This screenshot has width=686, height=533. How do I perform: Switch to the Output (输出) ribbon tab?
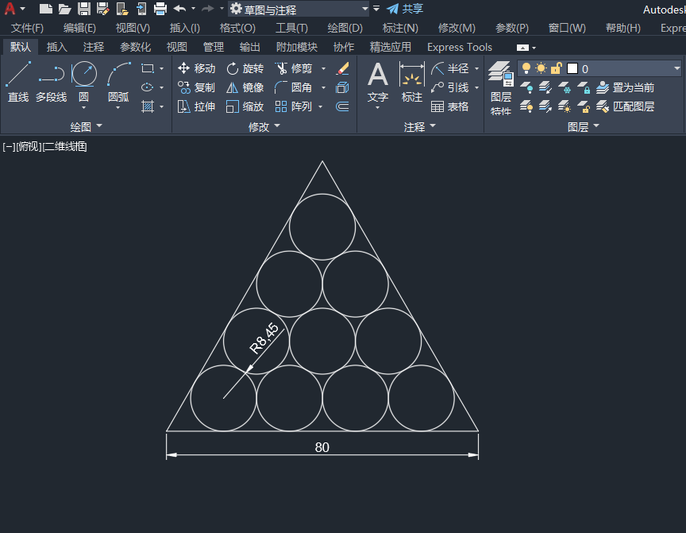point(250,47)
